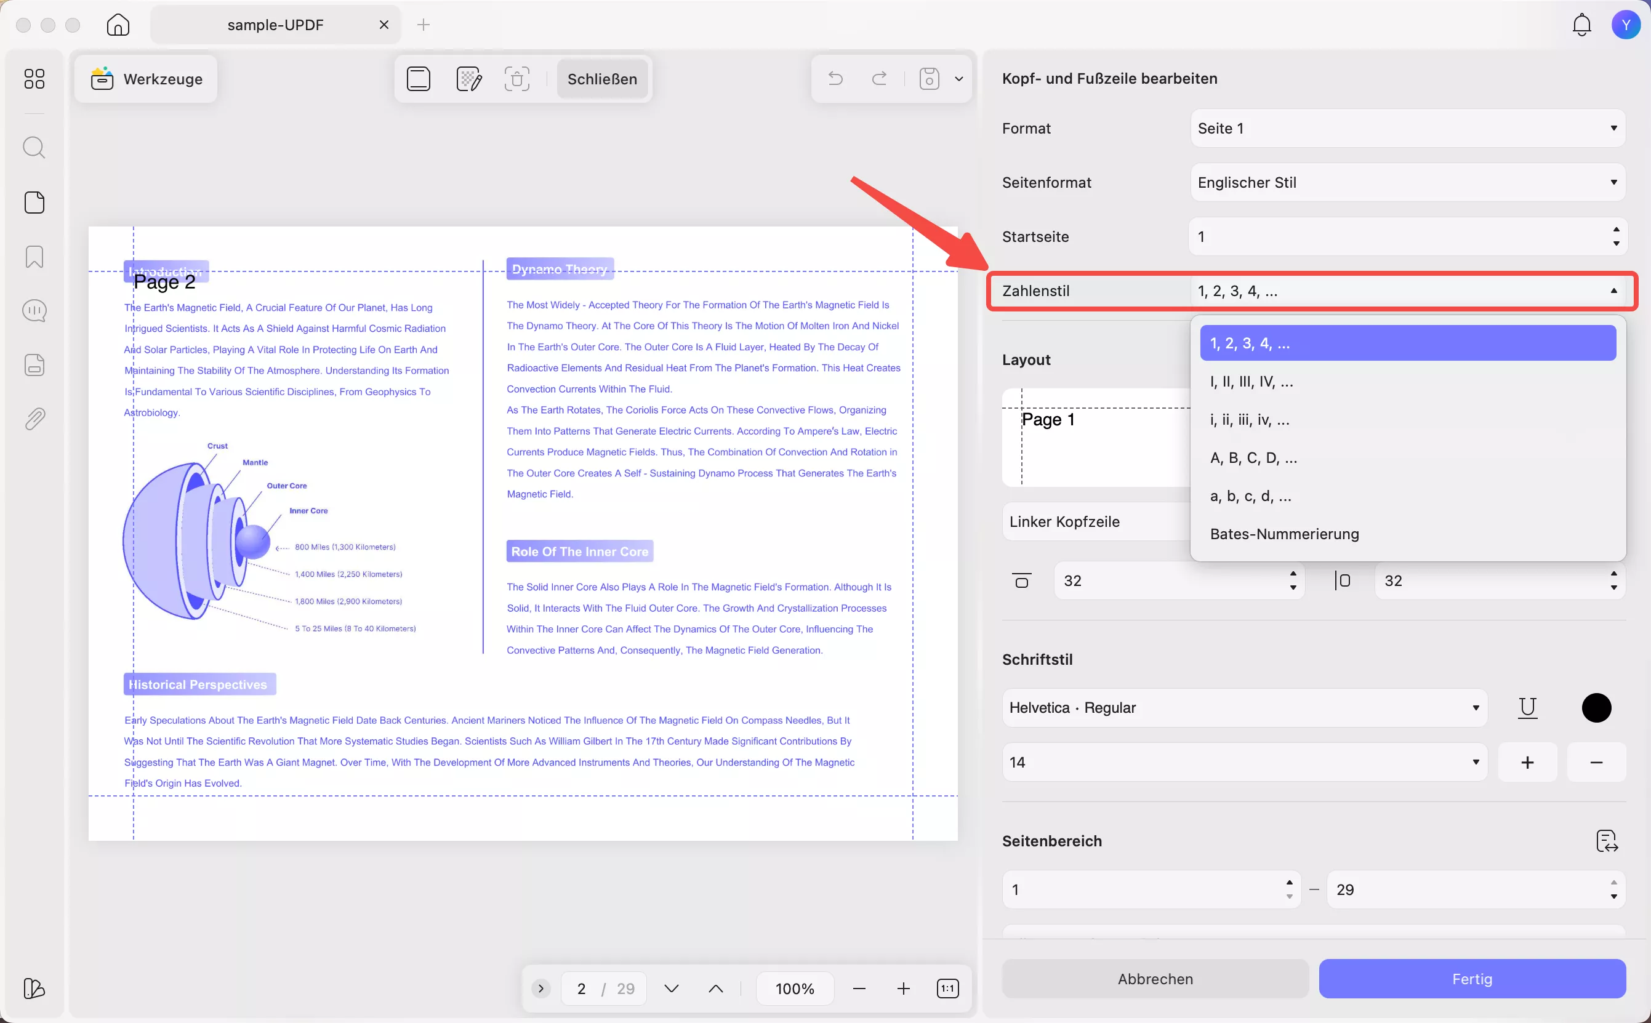Open the bookmarks panel

[34, 257]
